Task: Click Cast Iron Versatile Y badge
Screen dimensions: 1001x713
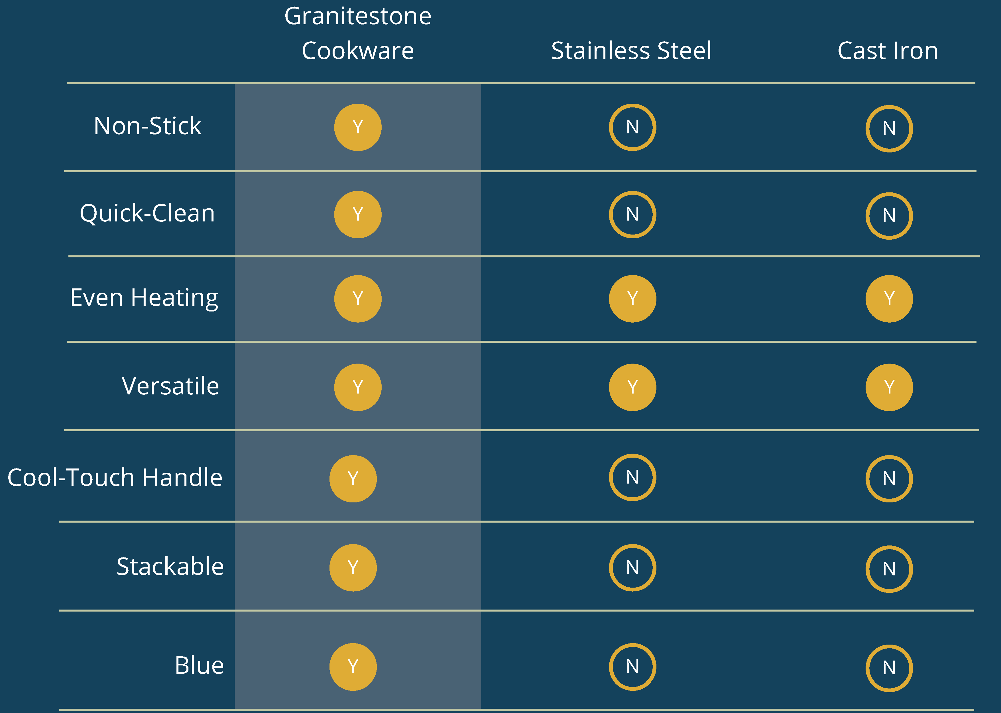Action: (889, 387)
